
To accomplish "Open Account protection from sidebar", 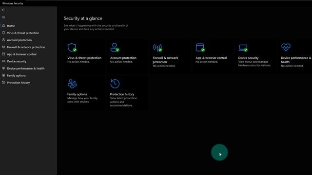I will [x=19, y=40].
